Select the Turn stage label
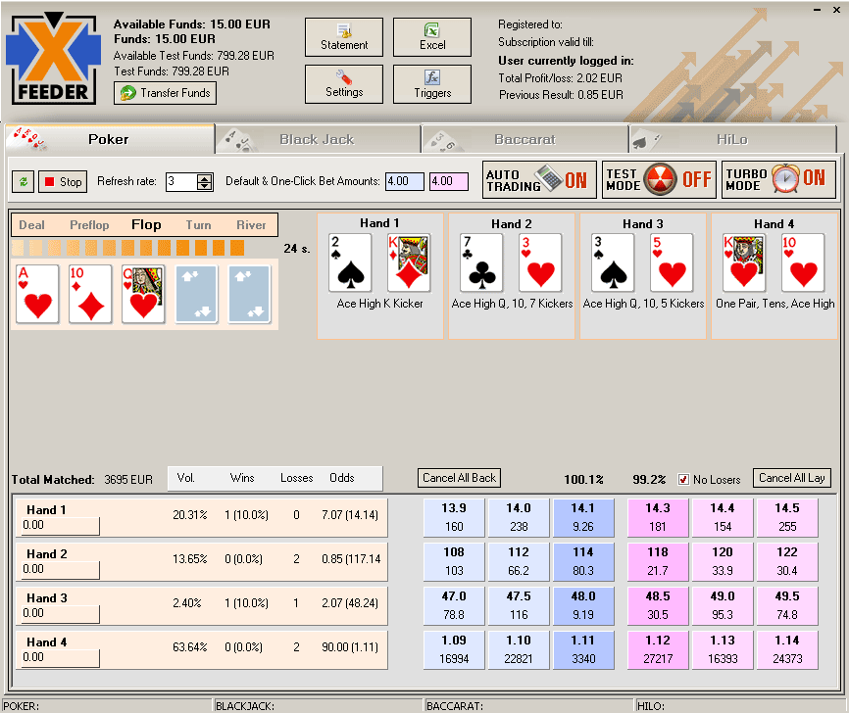 pyautogui.click(x=199, y=225)
